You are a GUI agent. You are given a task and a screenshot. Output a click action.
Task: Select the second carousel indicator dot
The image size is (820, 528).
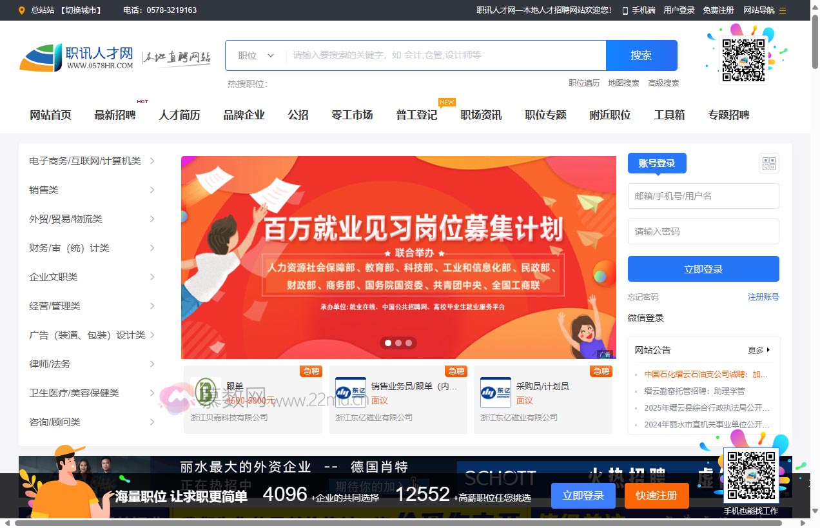click(x=398, y=343)
